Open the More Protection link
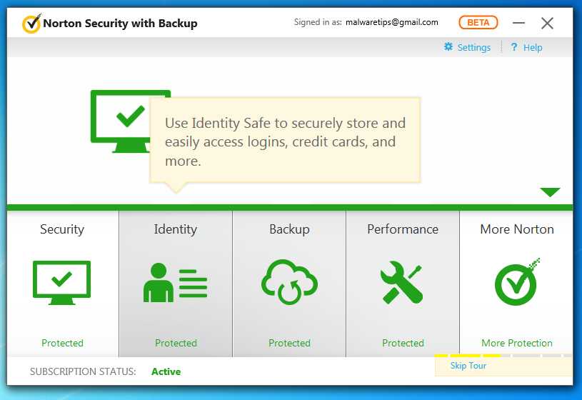The height and width of the screenshot is (400, 582). click(516, 343)
